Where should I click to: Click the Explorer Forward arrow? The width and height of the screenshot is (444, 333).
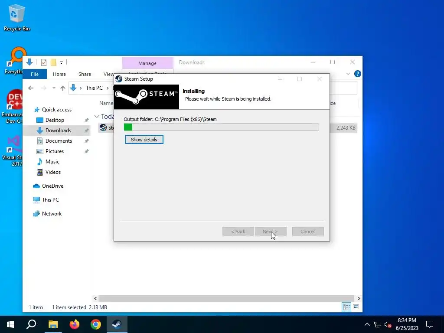tap(43, 88)
